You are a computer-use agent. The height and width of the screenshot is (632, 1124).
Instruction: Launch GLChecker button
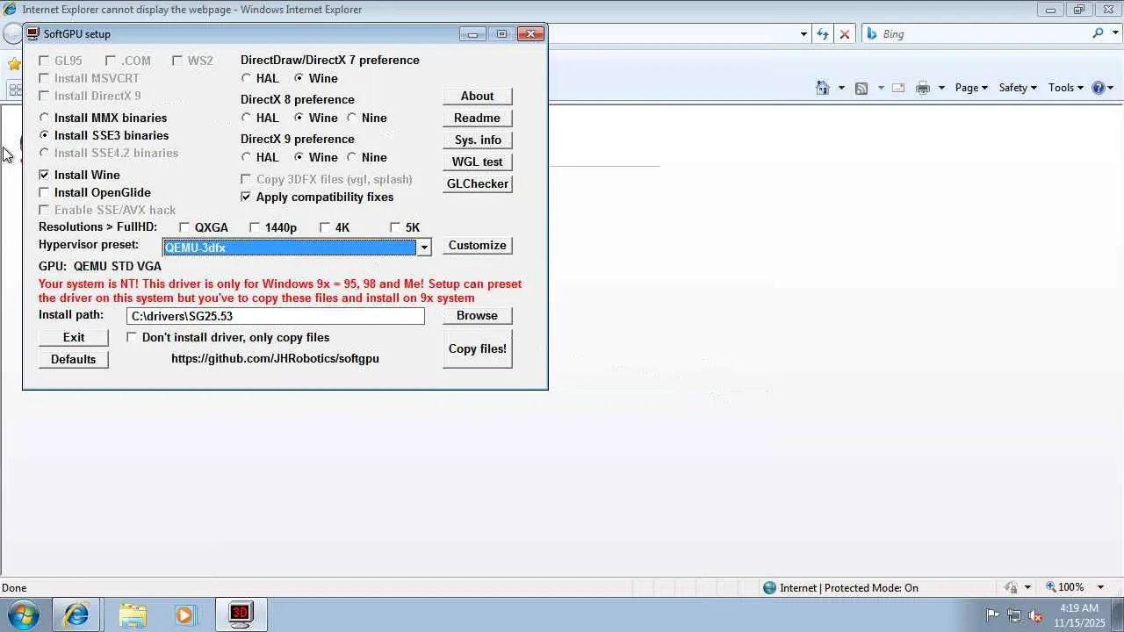point(478,183)
